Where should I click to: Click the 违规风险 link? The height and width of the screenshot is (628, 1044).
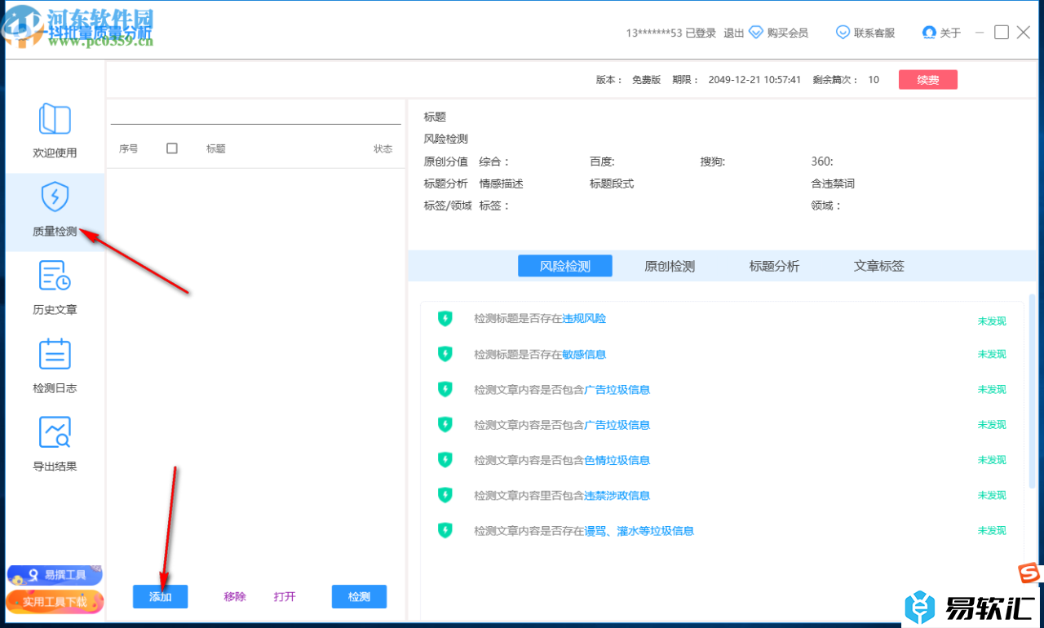[585, 319]
